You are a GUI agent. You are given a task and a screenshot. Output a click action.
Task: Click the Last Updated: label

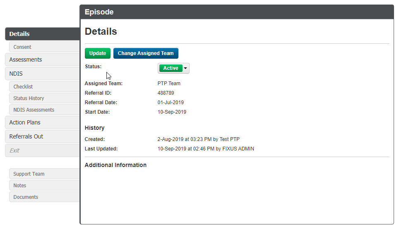pos(101,149)
